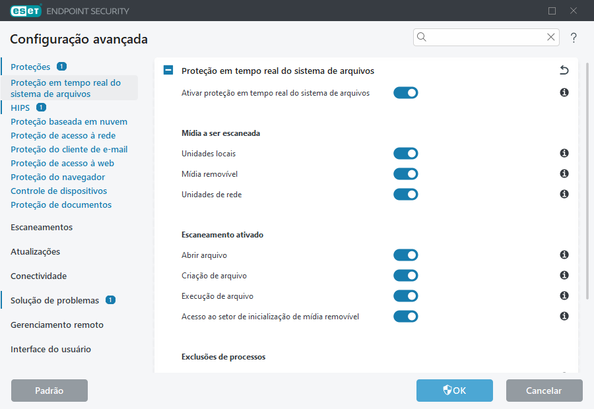Disable Acesso ao setor de inicialização toggle
Image resolution: width=594 pixels, height=409 pixels.
click(x=405, y=316)
